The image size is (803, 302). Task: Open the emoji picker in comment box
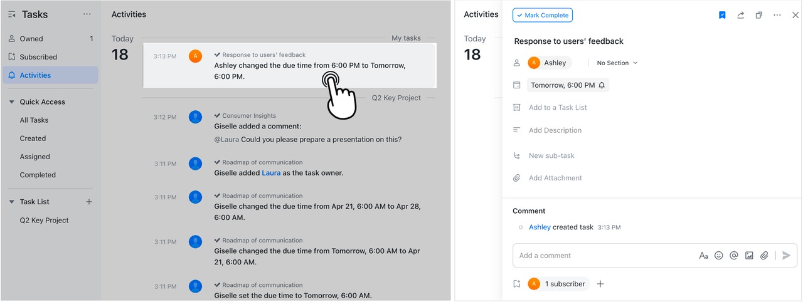pyautogui.click(x=719, y=256)
